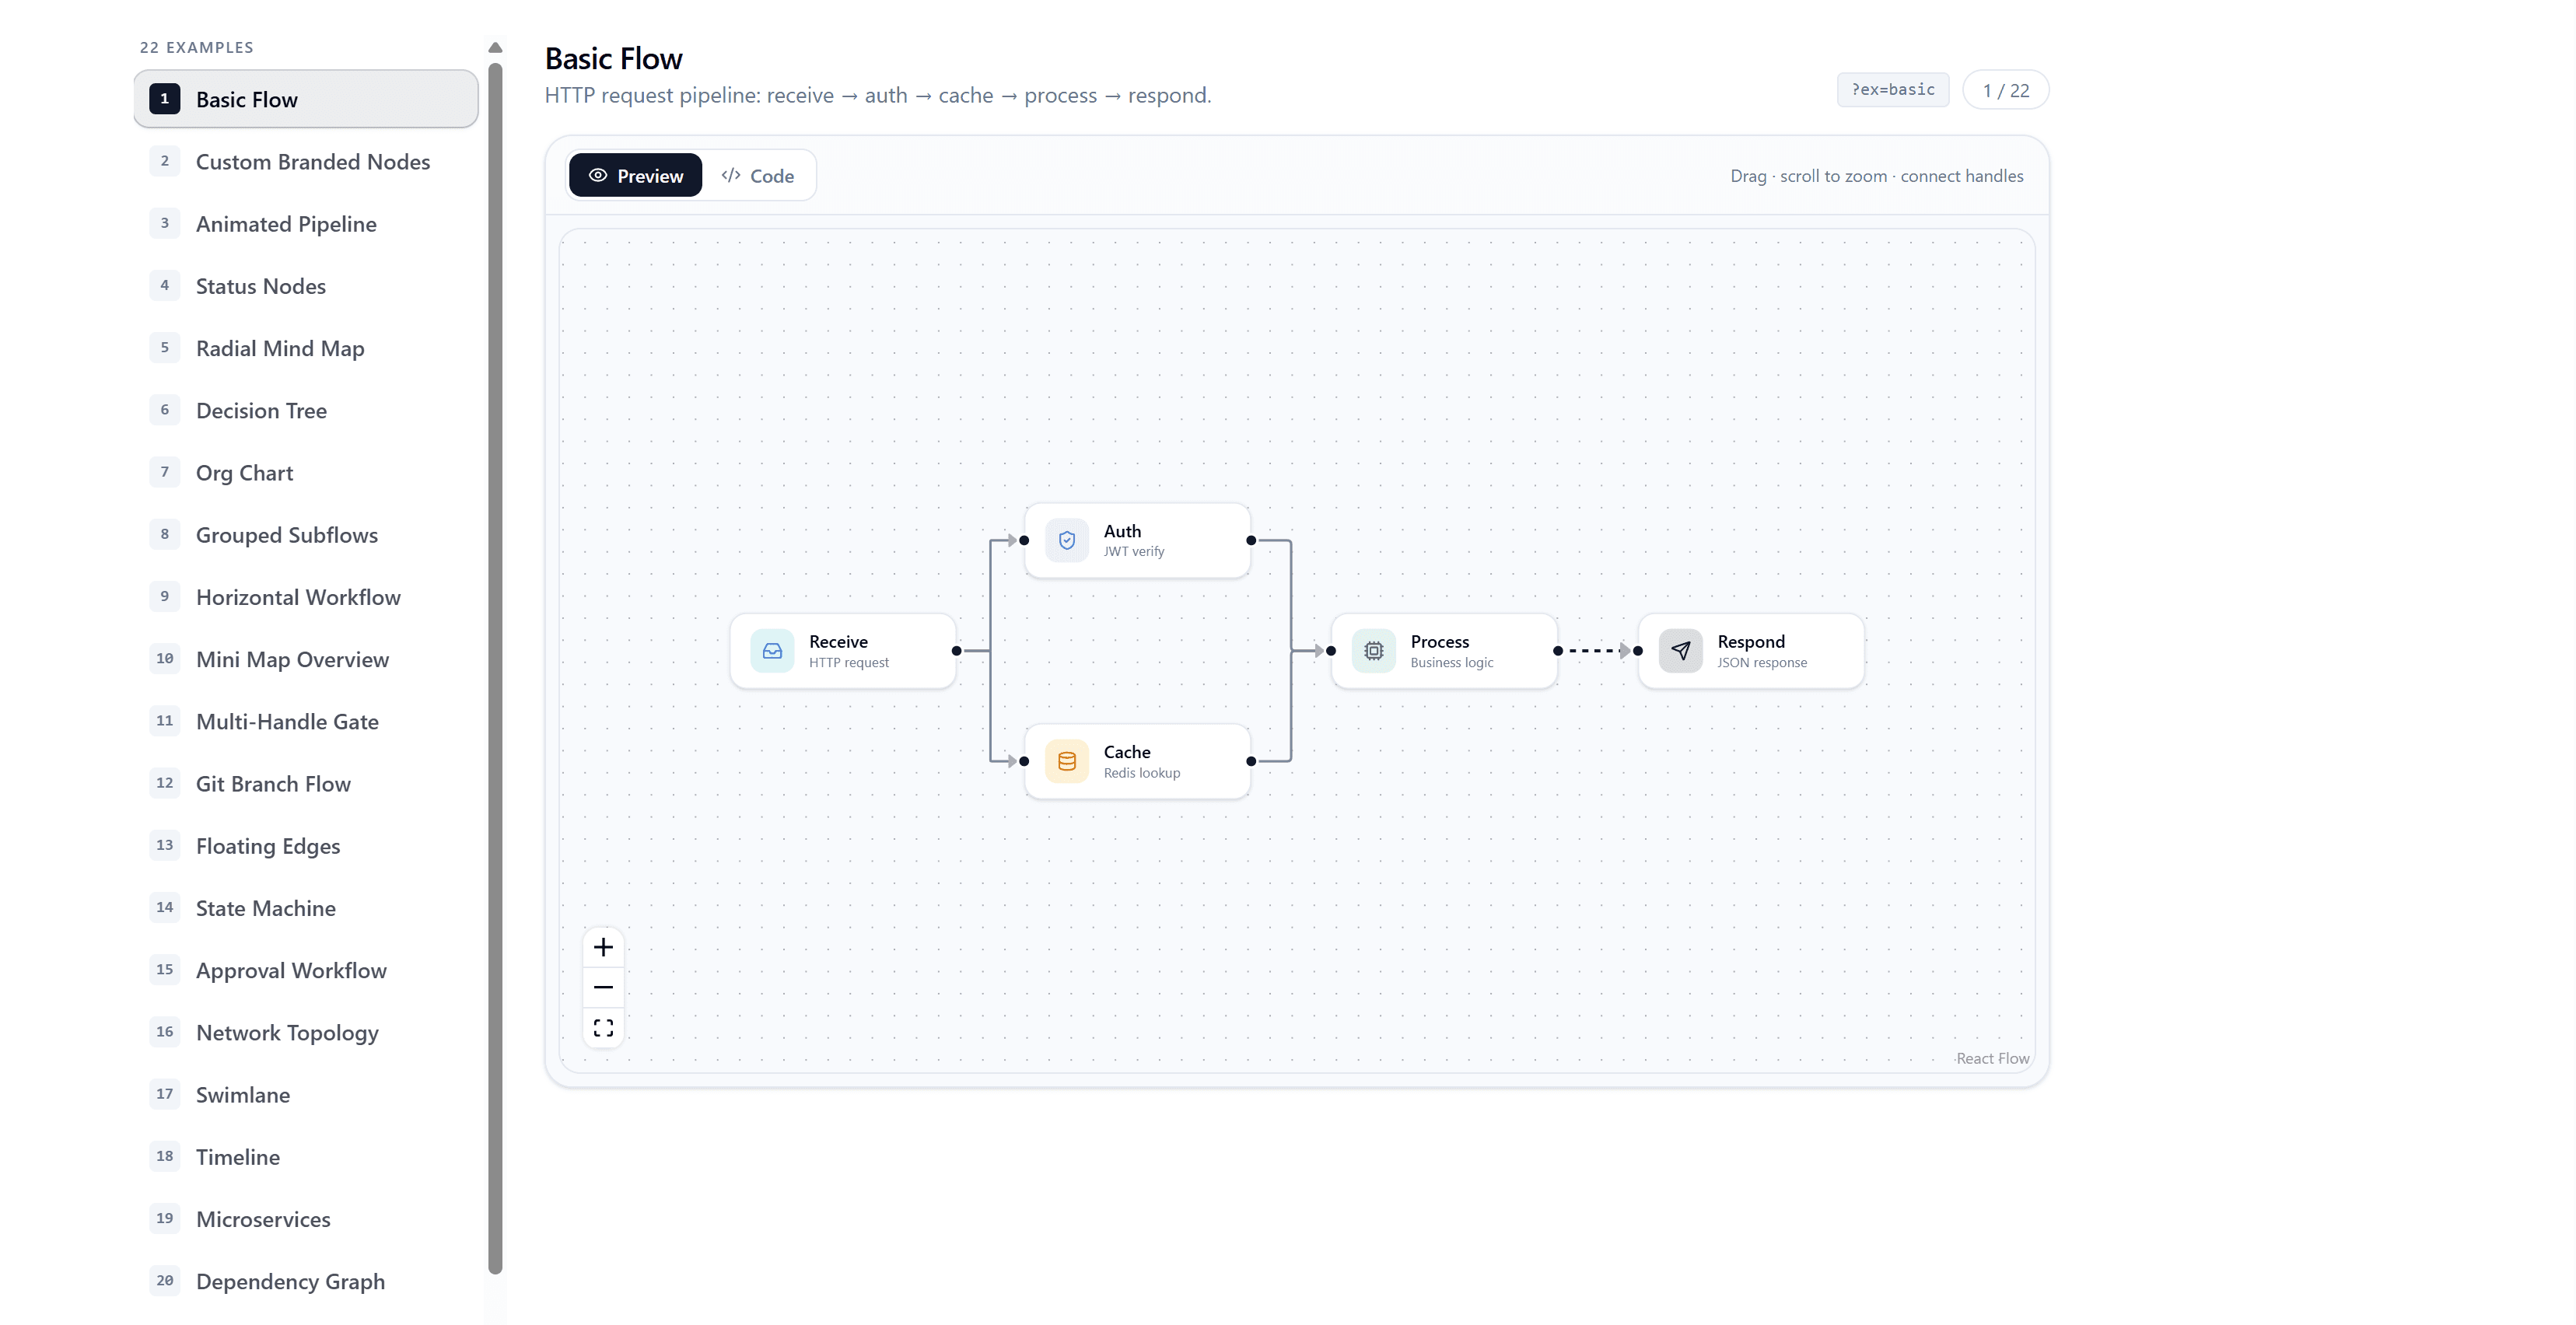This screenshot has height=1325, width=2576.
Task: Click Cache node's right output handle
Action: point(1251,761)
